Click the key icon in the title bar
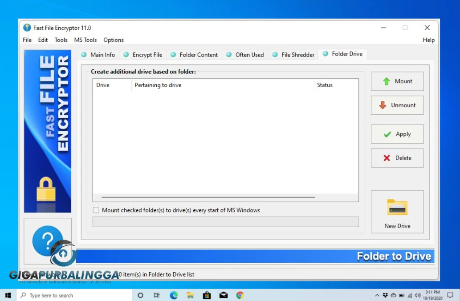The height and width of the screenshot is (301, 460). click(x=28, y=28)
